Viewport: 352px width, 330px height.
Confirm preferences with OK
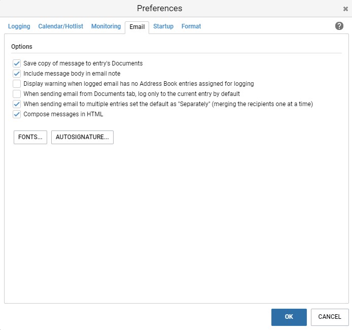coord(289,317)
